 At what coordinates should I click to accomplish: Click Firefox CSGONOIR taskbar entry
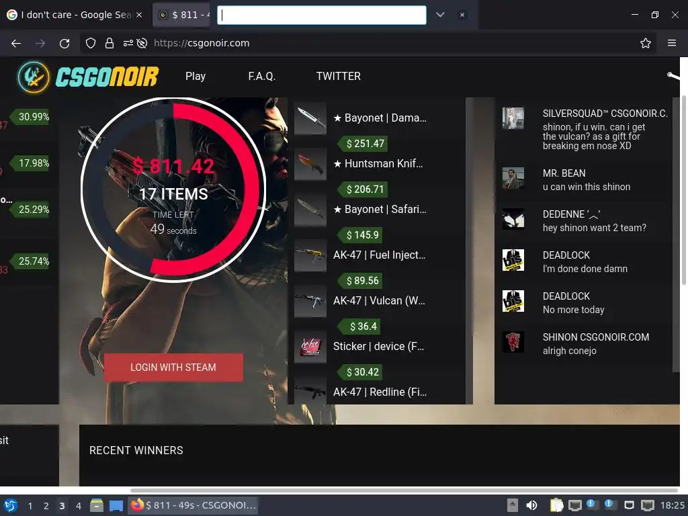193,505
